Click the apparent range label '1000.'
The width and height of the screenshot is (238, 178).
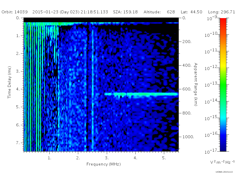point(188,137)
